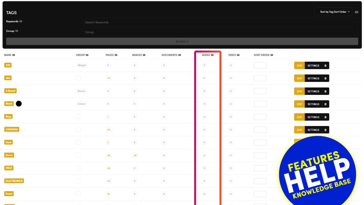Delete the 200 tag with trash icon
The image size is (364, 205).
coord(325,66)
